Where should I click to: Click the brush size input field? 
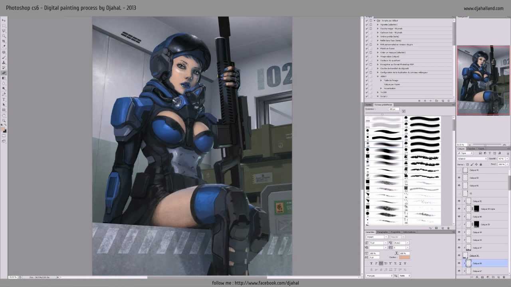[x=394, y=109]
